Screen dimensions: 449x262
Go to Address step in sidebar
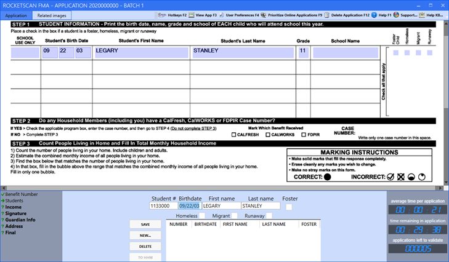click(x=14, y=226)
